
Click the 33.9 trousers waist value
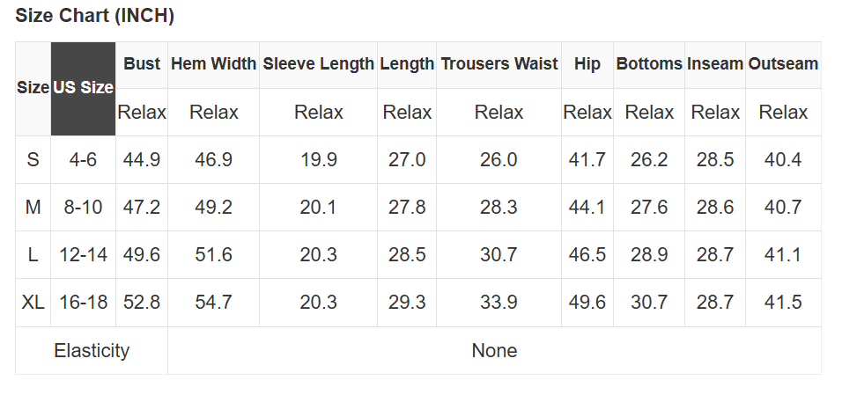[x=499, y=303]
